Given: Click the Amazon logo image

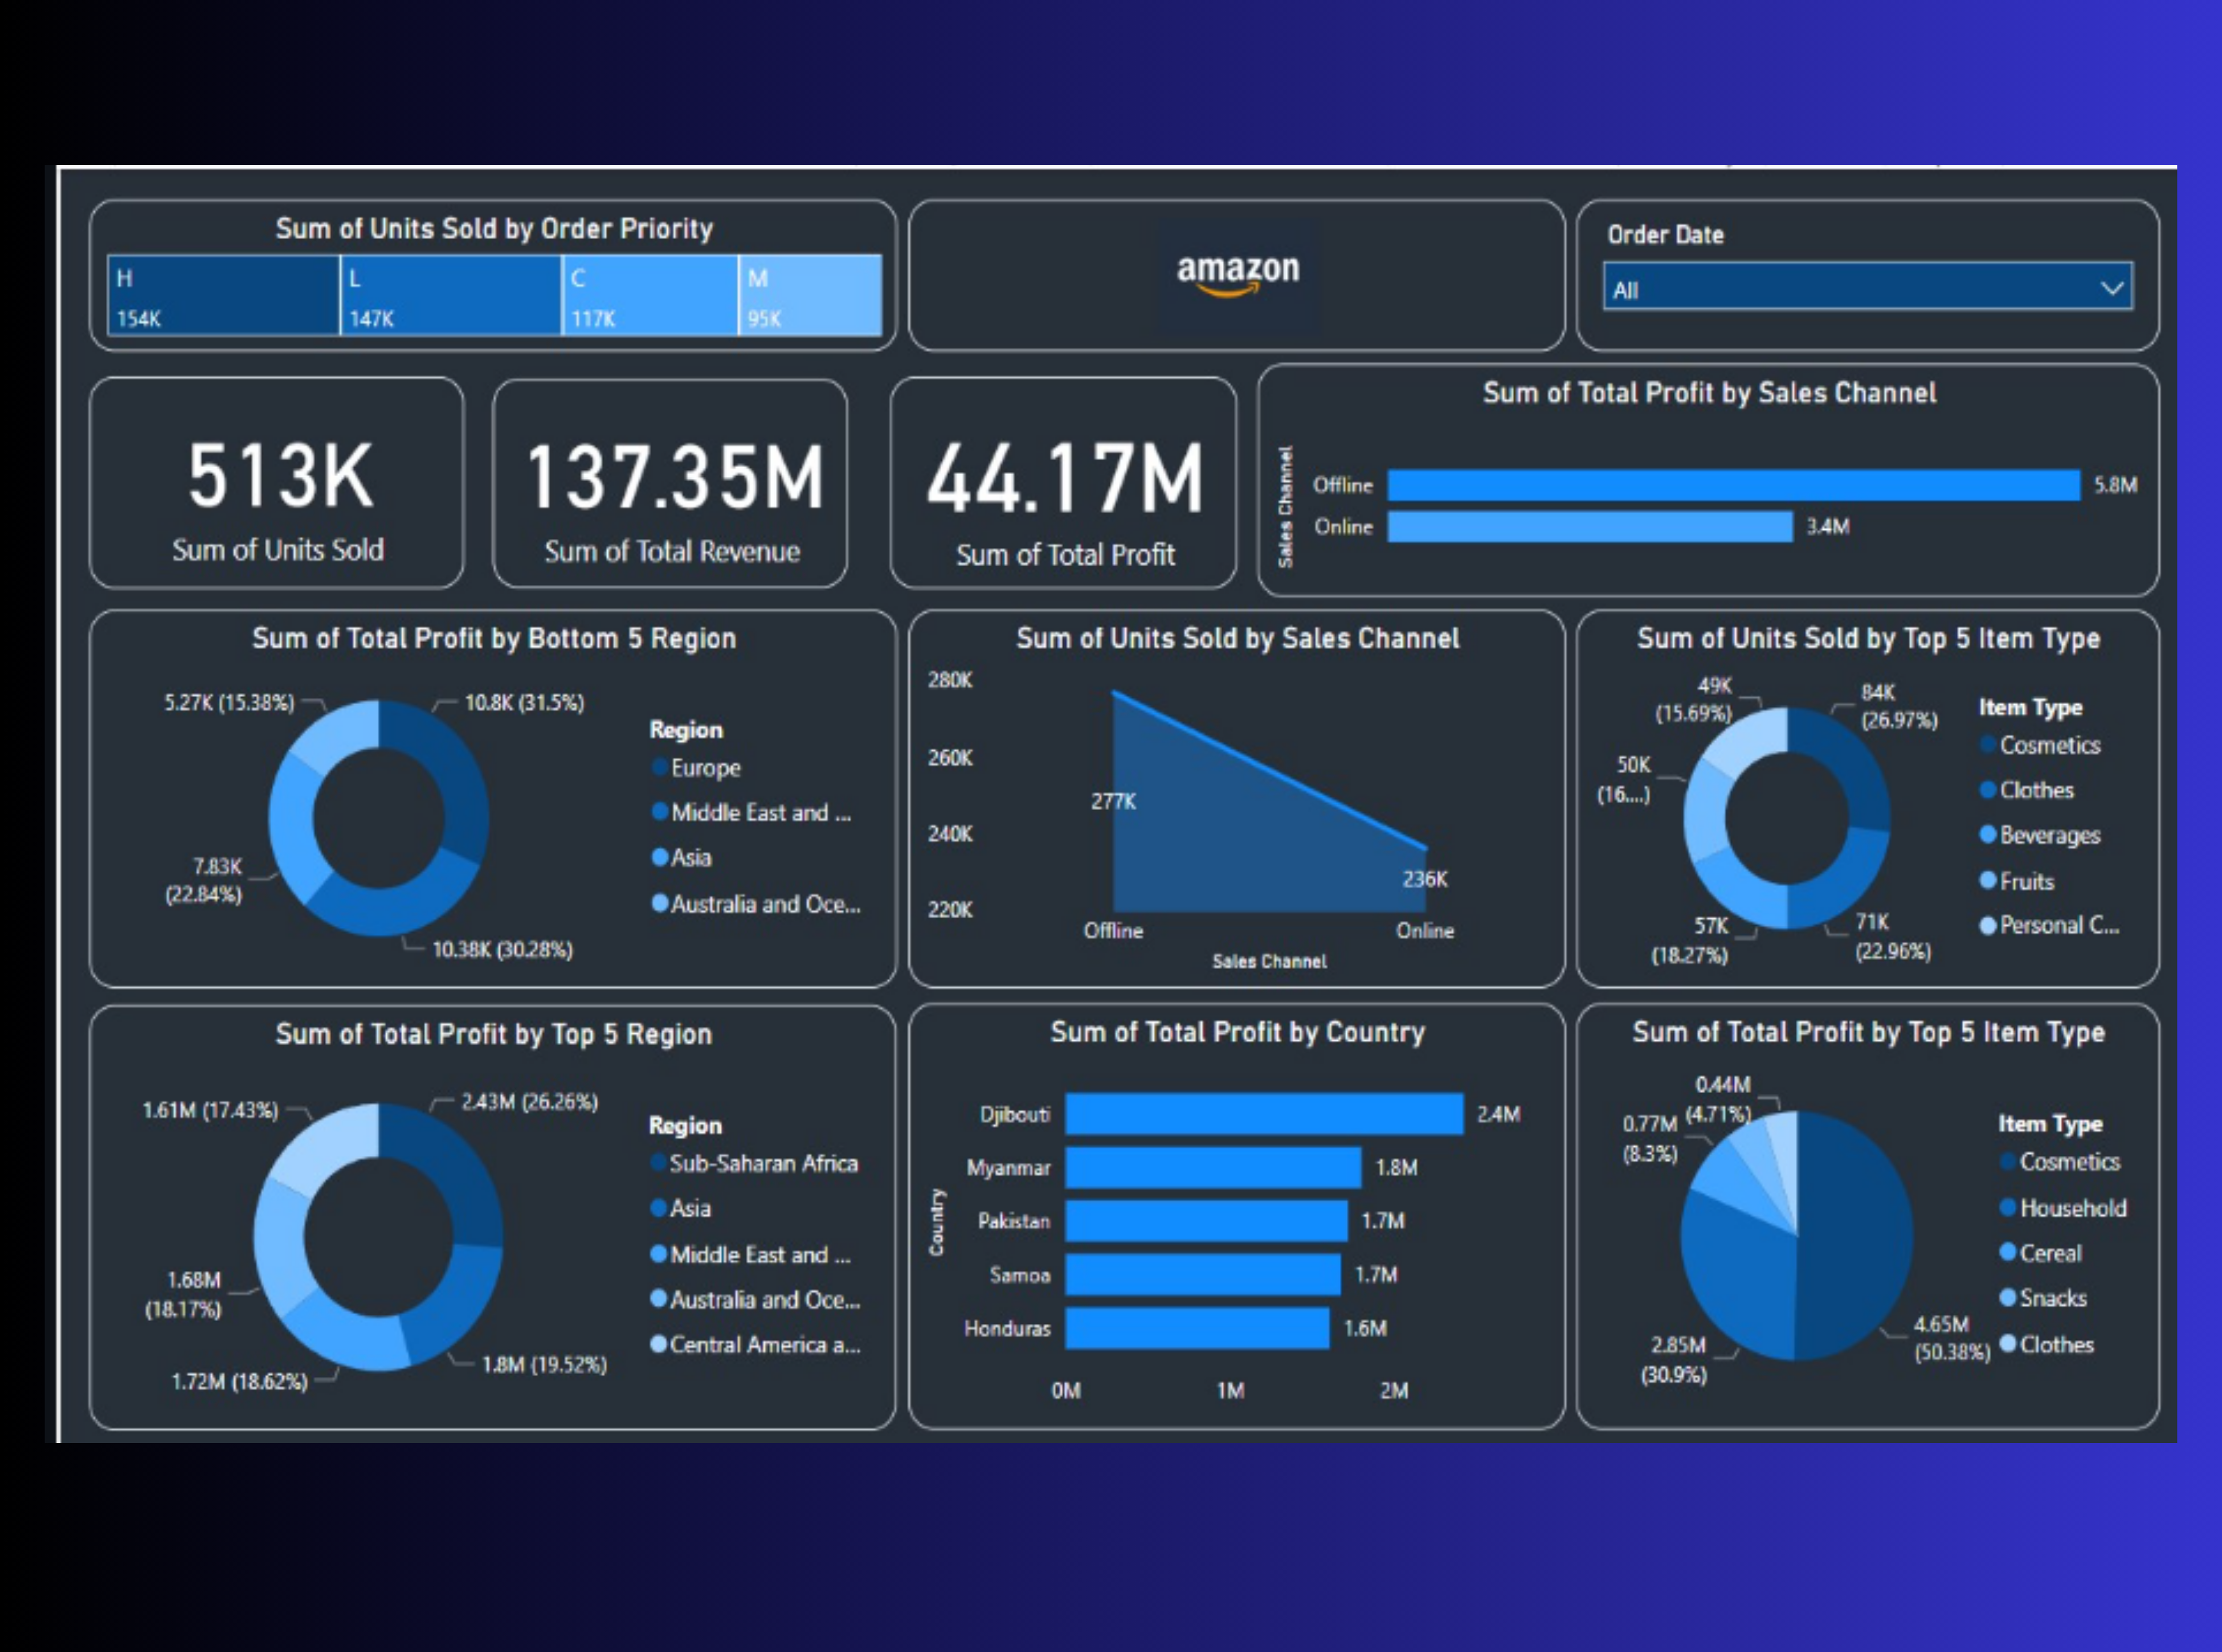Looking at the screenshot, I should (x=1237, y=276).
